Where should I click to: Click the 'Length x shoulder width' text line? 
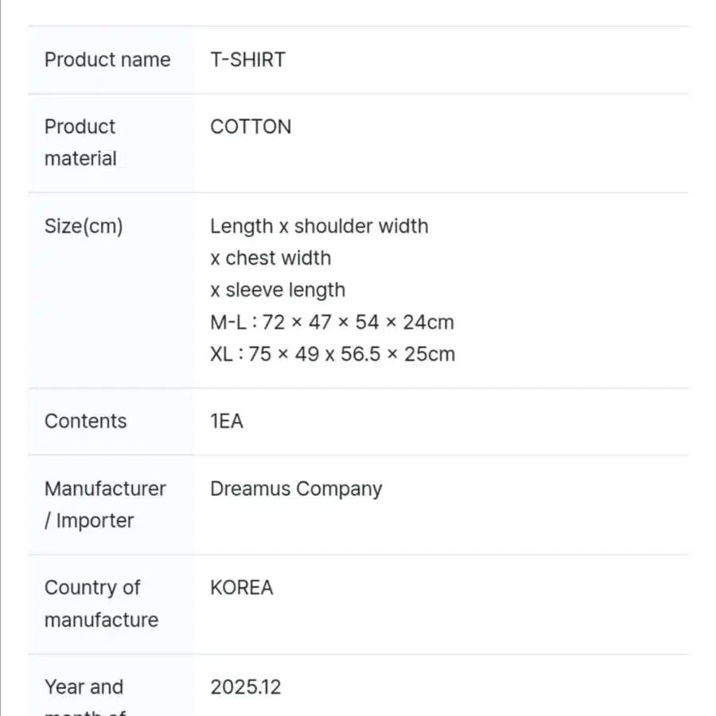[x=319, y=226]
